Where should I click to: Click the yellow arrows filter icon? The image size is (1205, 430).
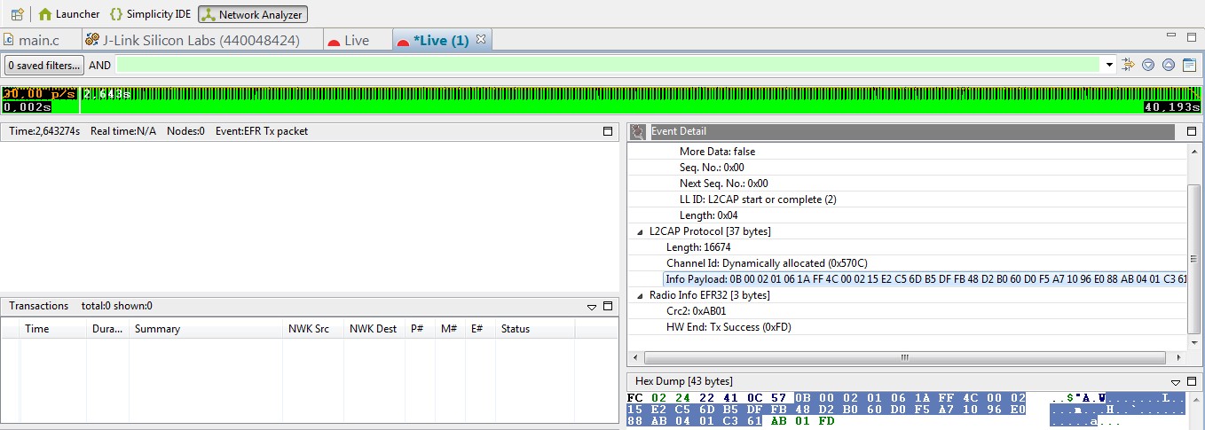pyautogui.click(x=1129, y=65)
